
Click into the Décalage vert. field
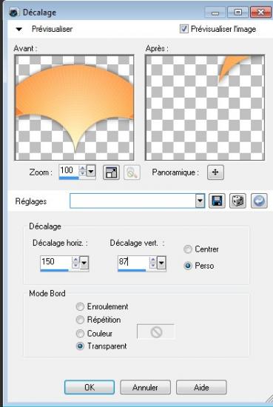(133, 262)
